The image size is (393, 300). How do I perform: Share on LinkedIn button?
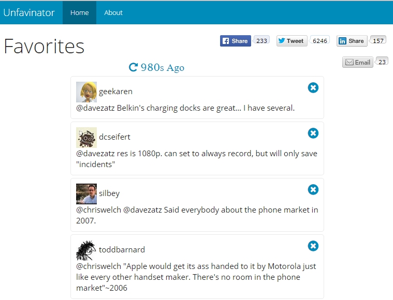click(352, 41)
